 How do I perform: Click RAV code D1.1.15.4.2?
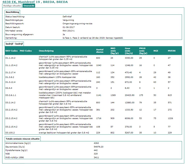point(11,65)
